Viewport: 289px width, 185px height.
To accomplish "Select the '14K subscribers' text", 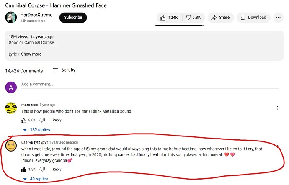I will tap(33, 21).
